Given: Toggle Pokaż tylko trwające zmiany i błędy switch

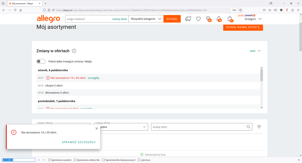Looking at the screenshot, I should pos(41,61).
